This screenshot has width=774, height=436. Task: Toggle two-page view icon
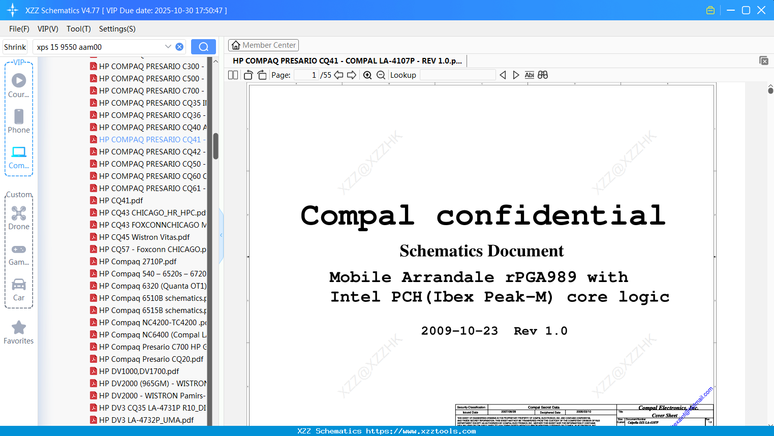(233, 75)
